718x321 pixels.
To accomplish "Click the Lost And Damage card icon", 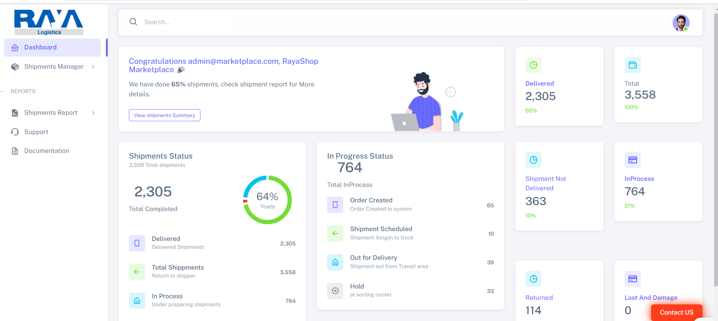I will [x=632, y=279].
